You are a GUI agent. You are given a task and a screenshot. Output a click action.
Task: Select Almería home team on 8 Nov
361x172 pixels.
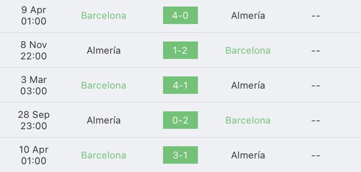click(104, 51)
